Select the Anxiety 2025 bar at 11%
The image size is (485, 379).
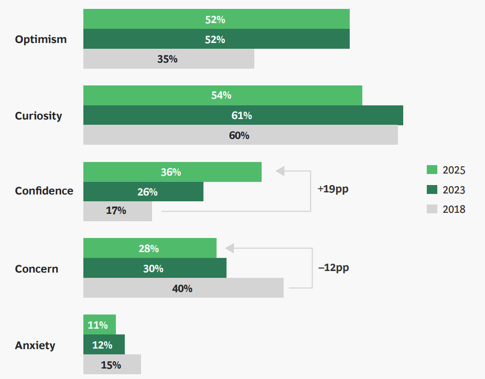point(99,325)
